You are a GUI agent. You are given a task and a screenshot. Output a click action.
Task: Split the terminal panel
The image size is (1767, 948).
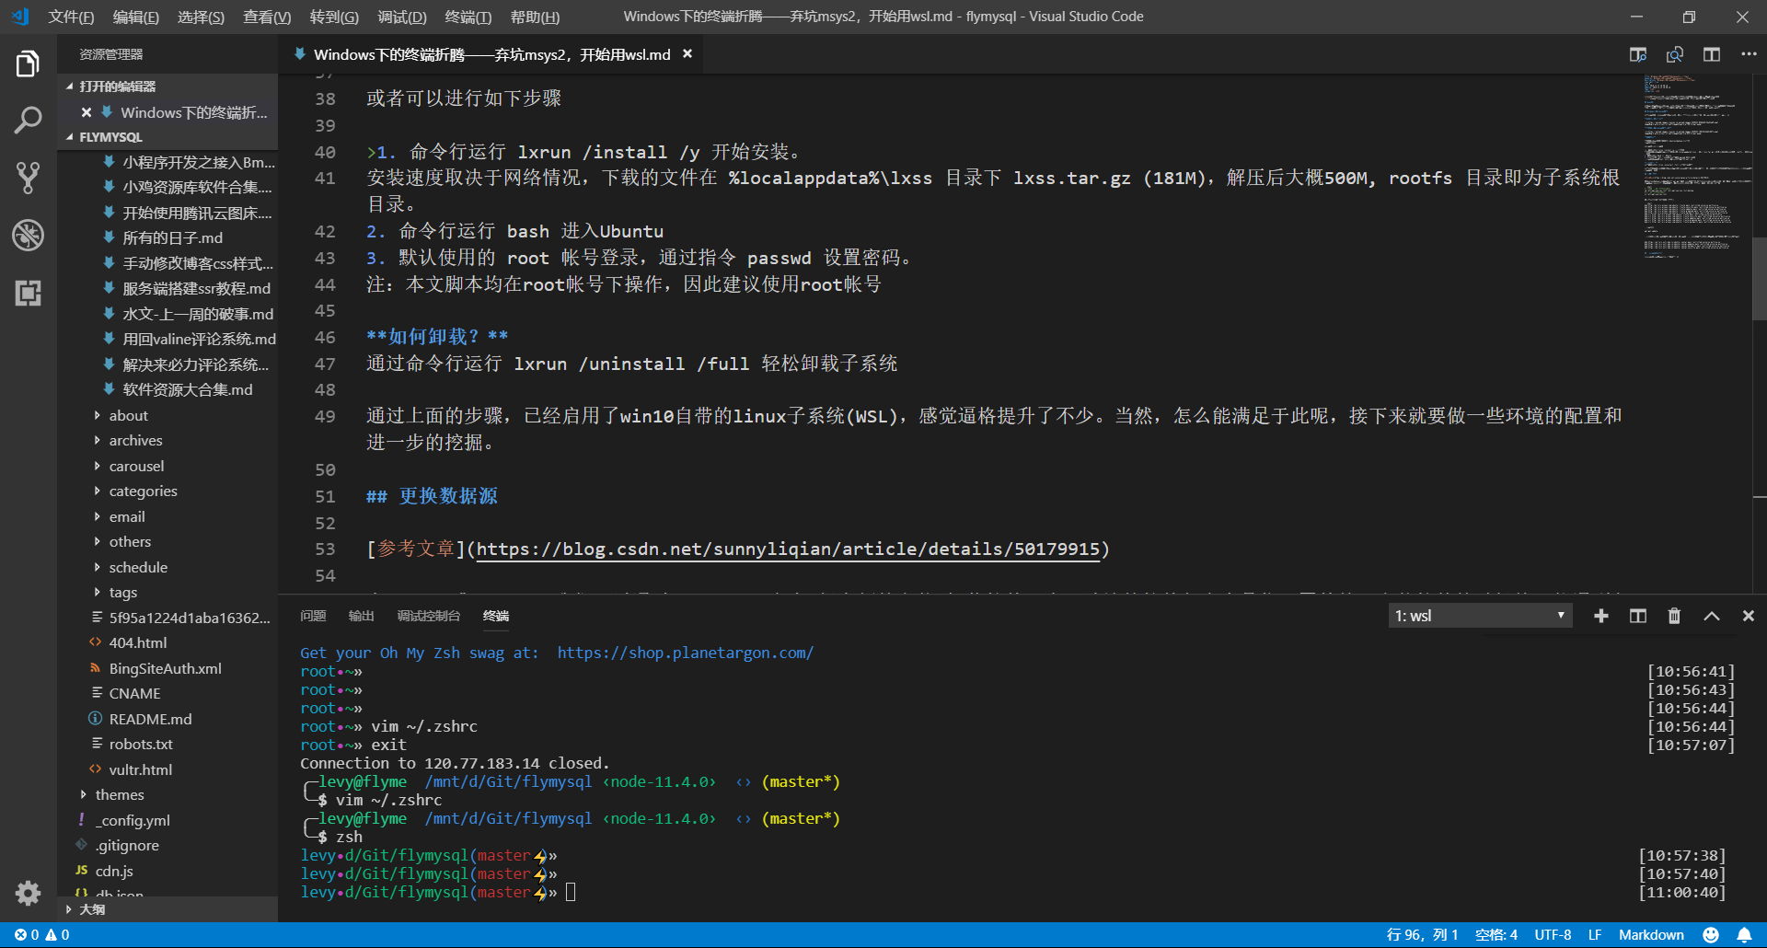pyautogui.click(x=1638, y=616)
